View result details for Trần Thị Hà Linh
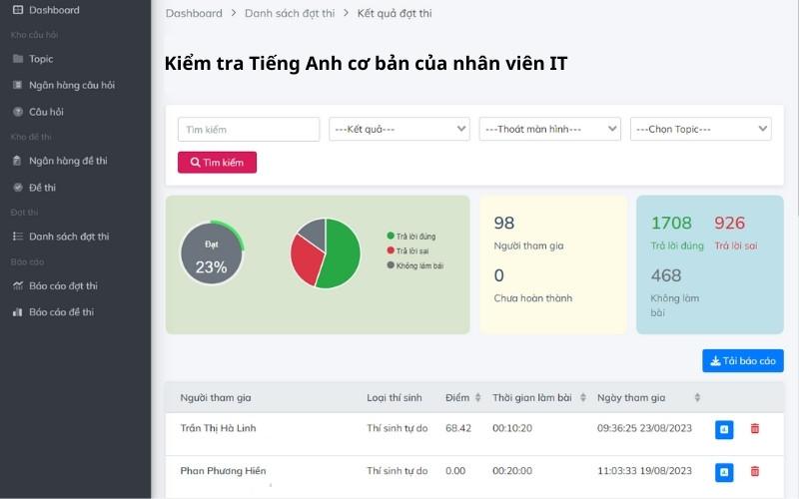Viewport: 799px width, 499px height. [x=724, y=429]
